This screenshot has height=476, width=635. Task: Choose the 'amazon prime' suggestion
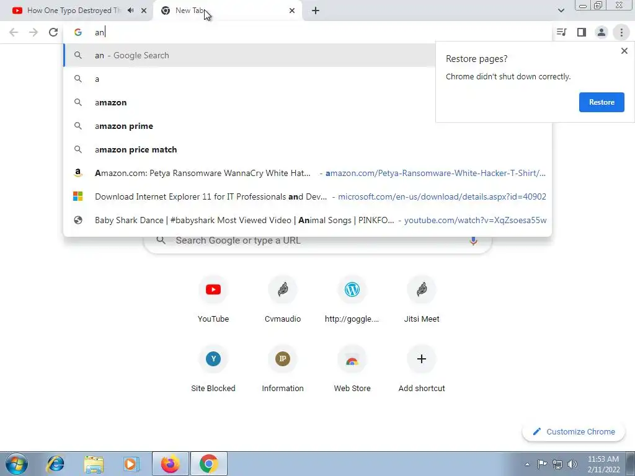(x=308, y=126)
